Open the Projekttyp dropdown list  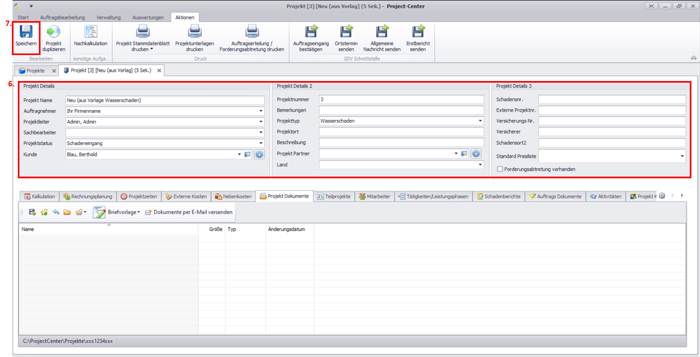(x=480, y=121)
